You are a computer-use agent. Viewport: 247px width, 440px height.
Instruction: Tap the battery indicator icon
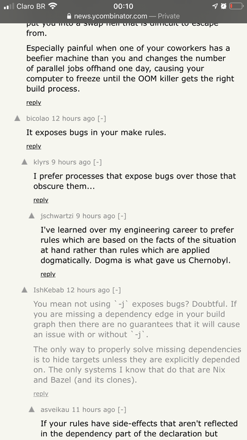[x=236, y=6]
